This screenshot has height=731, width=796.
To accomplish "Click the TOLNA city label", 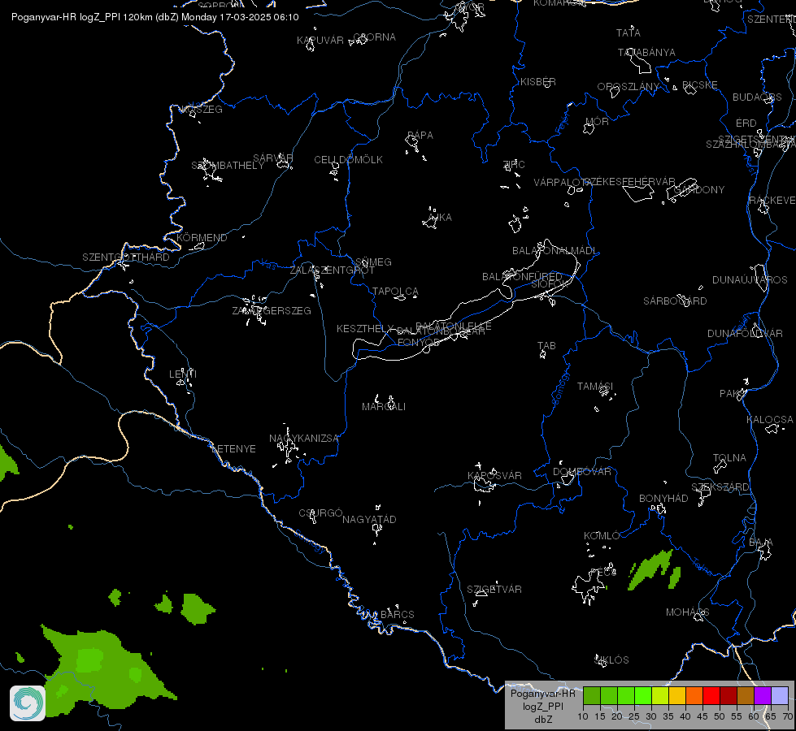I will coord(729,457).
